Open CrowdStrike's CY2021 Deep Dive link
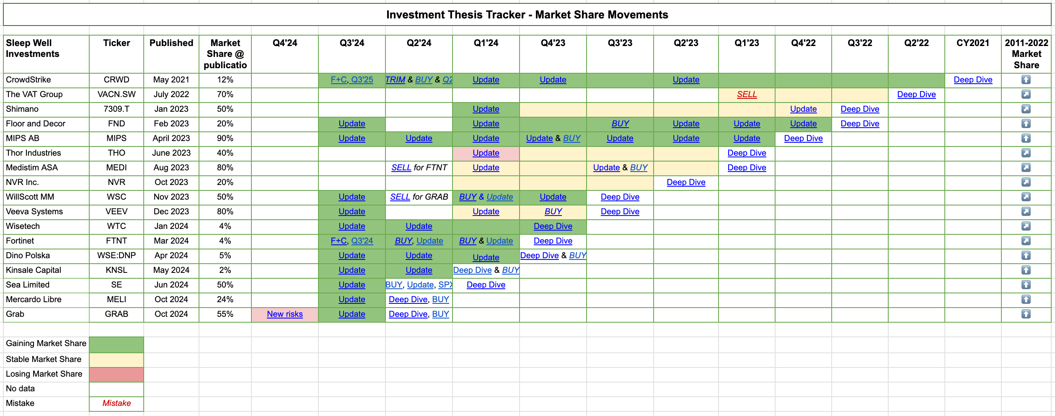Screen dimensions: 1055x416 [x=973, y=80]
